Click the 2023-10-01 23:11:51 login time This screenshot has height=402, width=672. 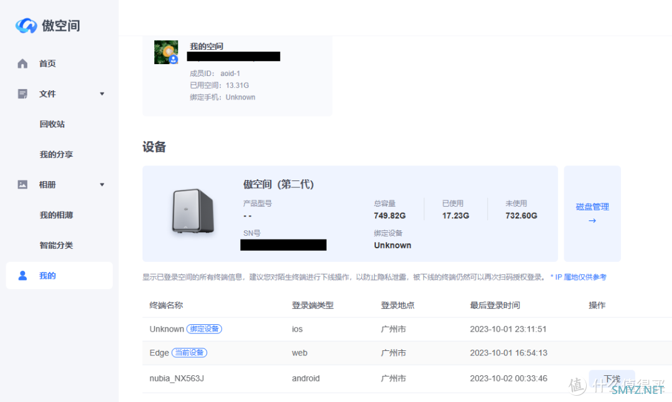(x=508, y=329)
